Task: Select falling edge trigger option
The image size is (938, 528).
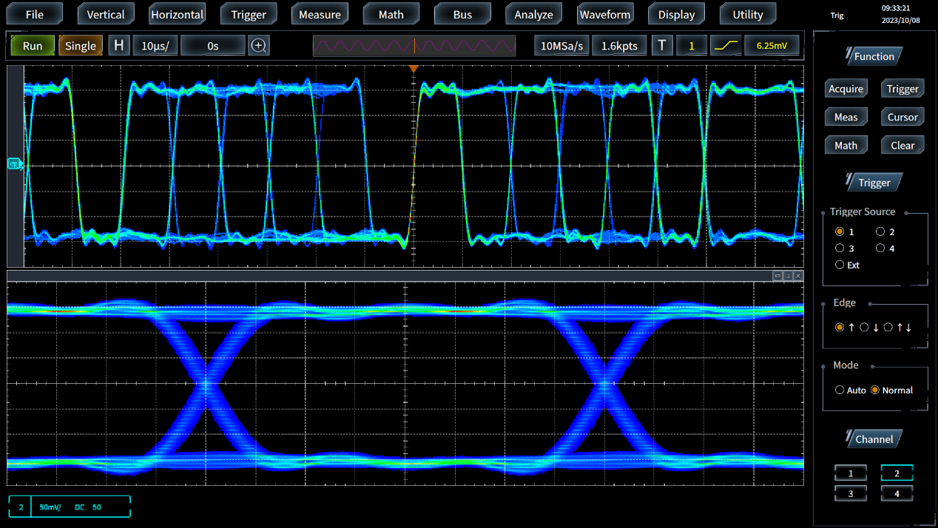Action: tap(864, 328)
